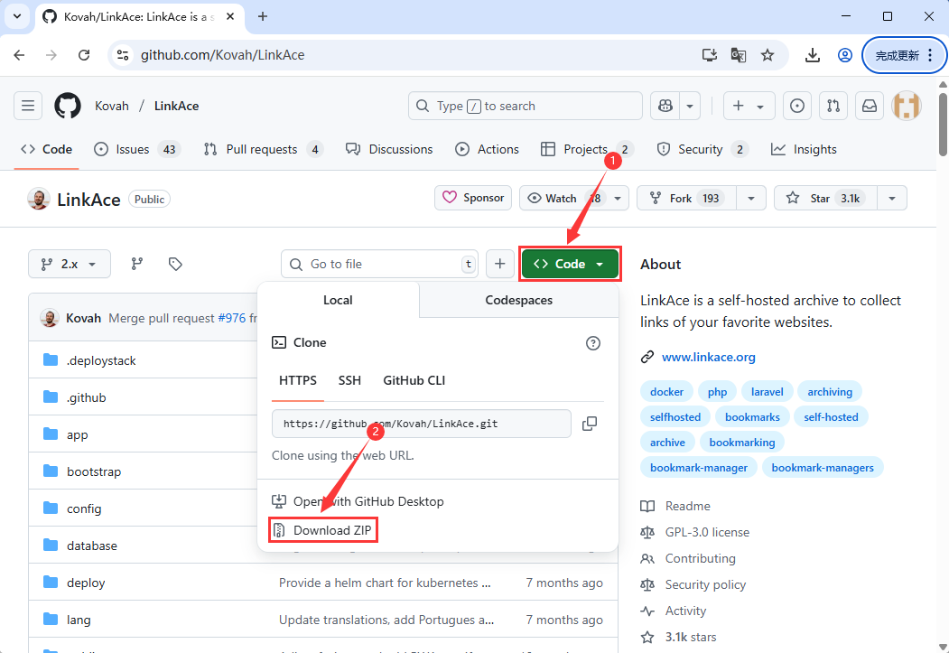Star the LinkAce repository
Screen dimensions: 949x653
[x=825, y=198]
